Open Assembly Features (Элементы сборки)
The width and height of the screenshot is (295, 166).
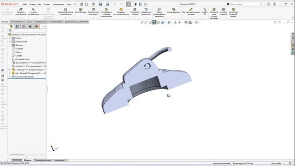[x=135, y=12]
